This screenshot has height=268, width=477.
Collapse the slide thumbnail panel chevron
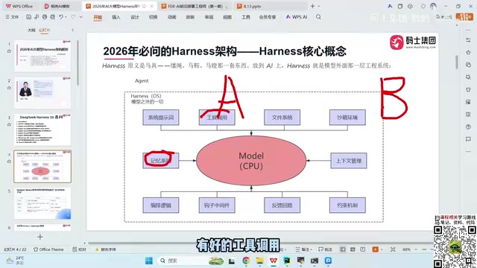72,30
